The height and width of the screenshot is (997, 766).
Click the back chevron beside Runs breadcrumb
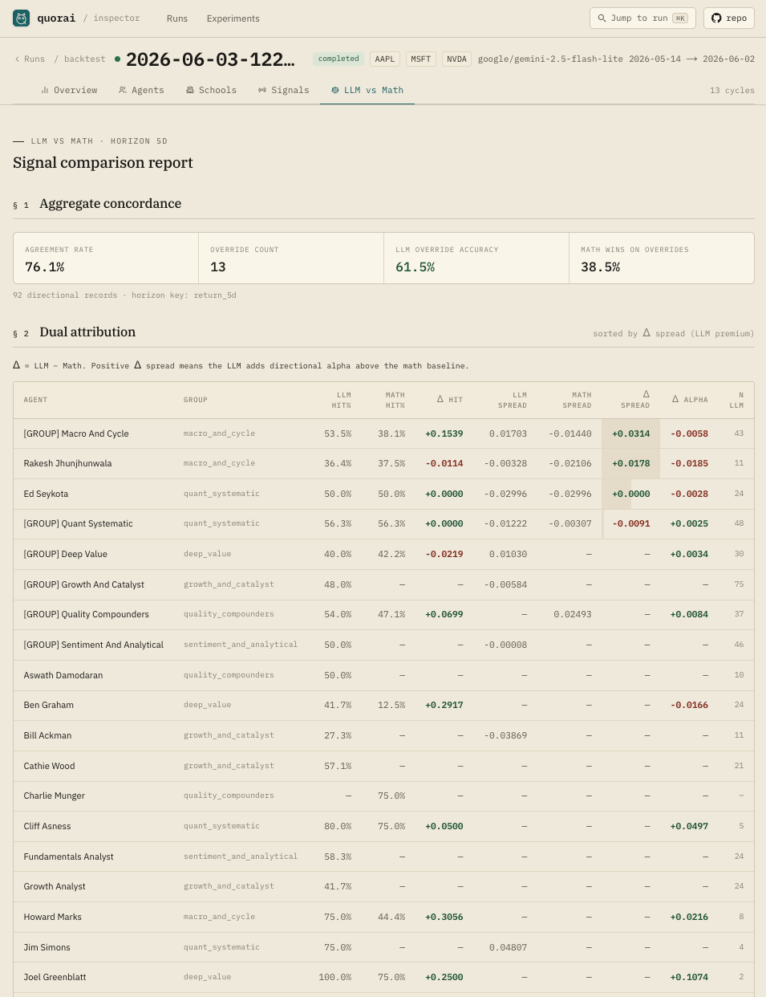click(17, 59)
